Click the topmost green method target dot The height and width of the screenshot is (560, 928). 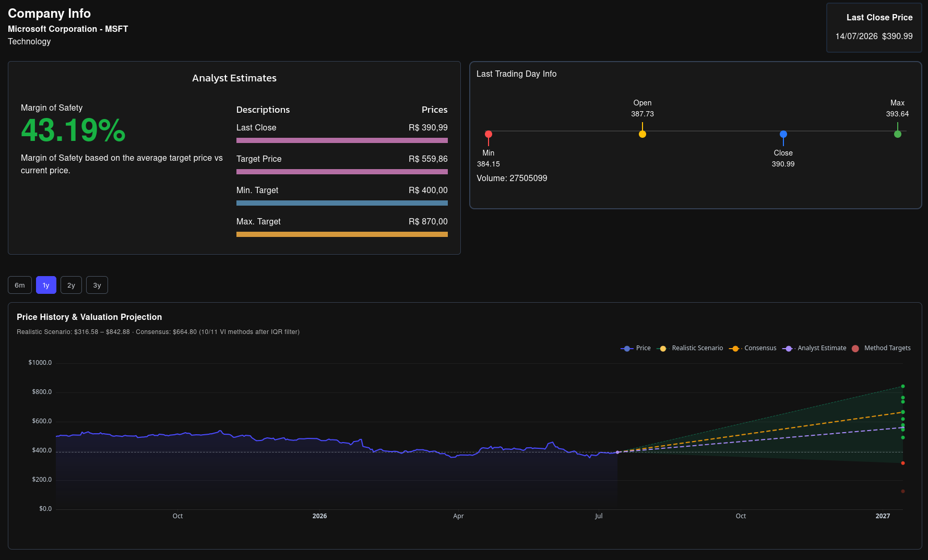[903, 386]
